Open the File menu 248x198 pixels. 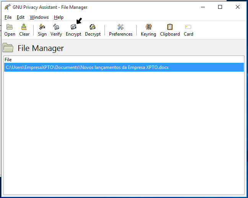[8, 17]
